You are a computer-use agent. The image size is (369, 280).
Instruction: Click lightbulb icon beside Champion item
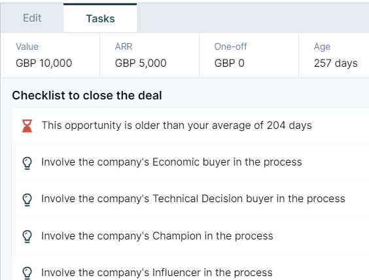(x=27, y=236)
